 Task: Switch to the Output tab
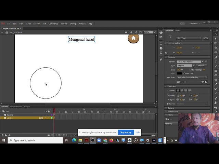pos(27,107)
